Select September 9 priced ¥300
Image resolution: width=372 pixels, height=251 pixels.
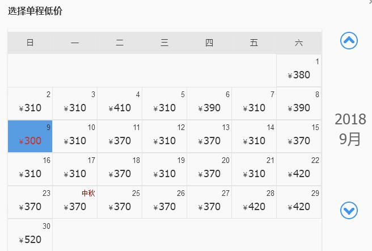pyautogui.click(x=30, y=136)
